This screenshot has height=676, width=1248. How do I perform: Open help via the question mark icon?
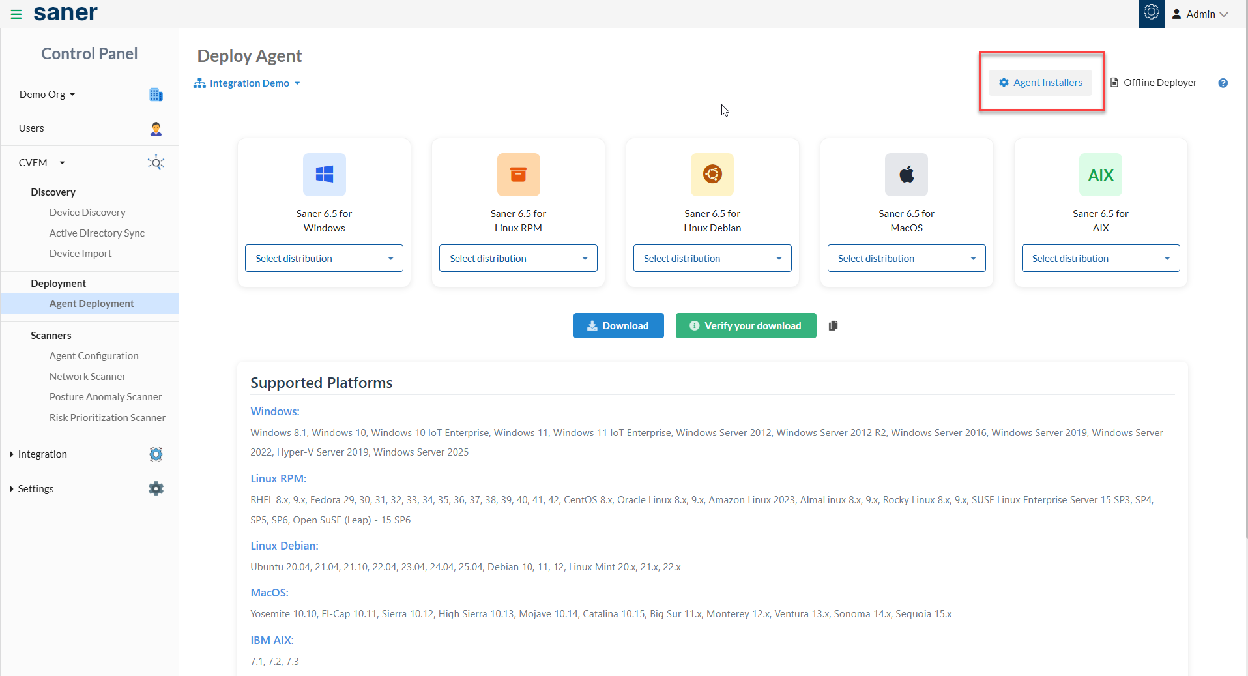(1223, 83)
